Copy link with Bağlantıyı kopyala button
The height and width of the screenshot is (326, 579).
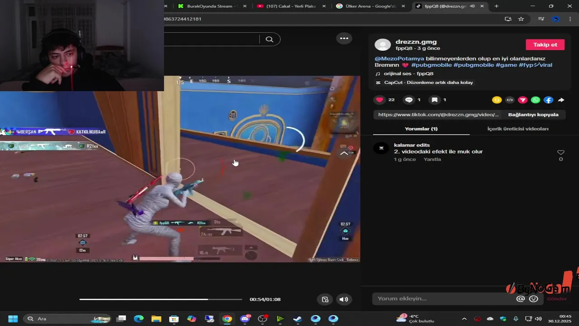point(533,115)
